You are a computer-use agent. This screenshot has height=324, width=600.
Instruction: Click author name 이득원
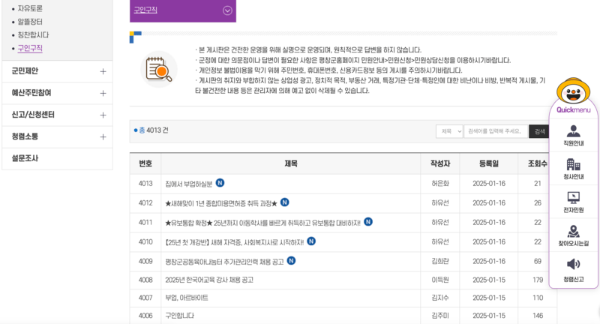pyautogui.click(x=440, y=280)
